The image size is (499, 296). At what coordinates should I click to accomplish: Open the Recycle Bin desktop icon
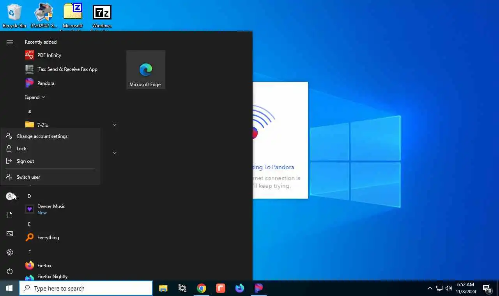[14, 16]
